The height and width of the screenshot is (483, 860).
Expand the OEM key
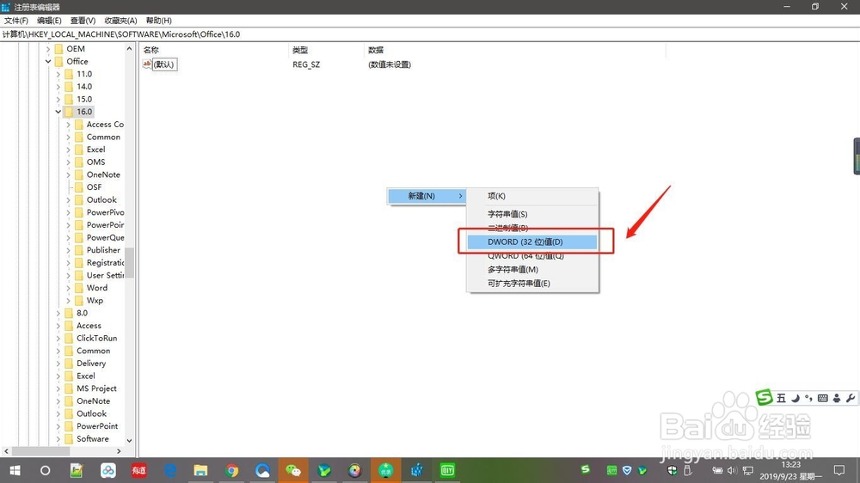48,49
